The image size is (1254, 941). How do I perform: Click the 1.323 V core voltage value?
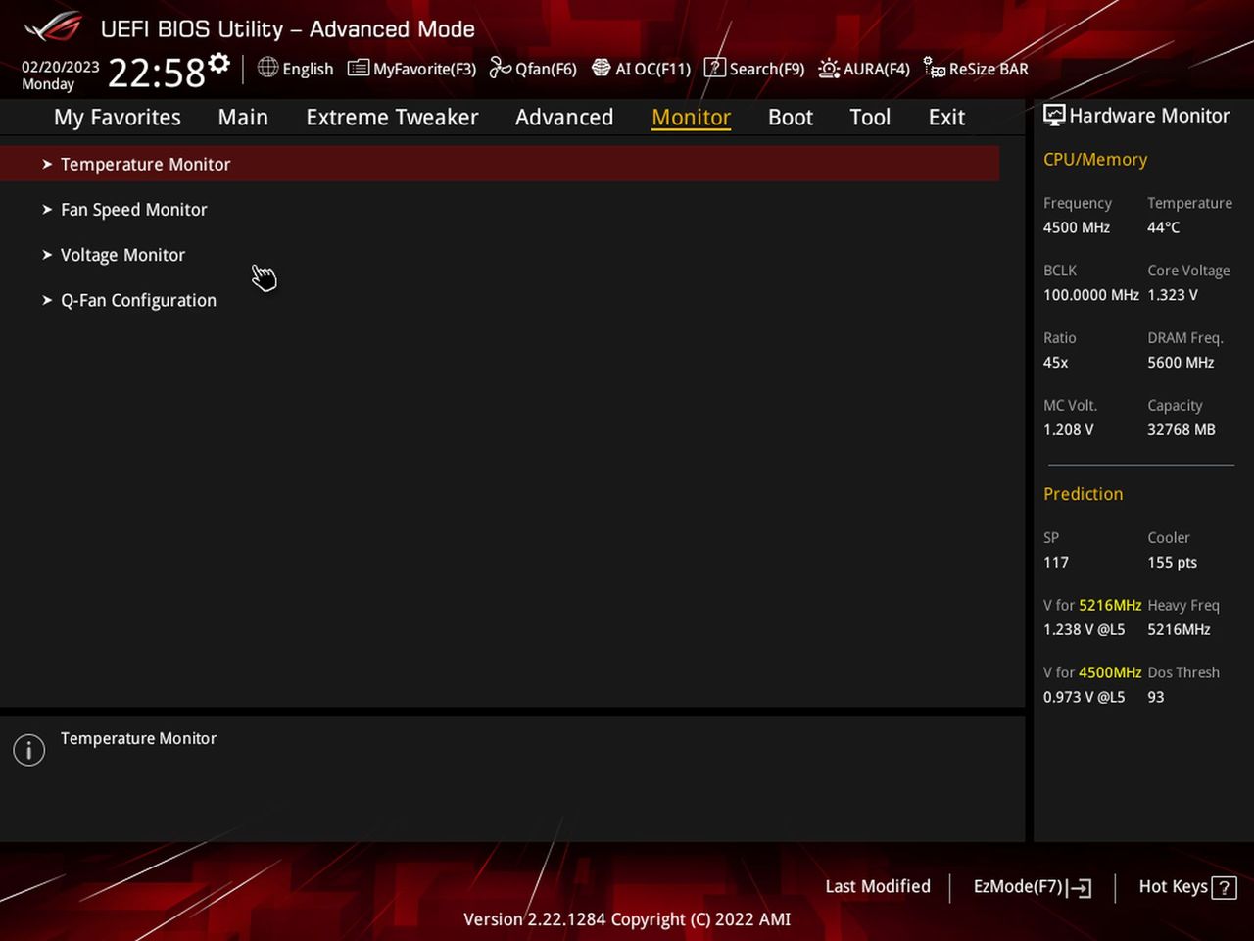[x=1173, y=295]
